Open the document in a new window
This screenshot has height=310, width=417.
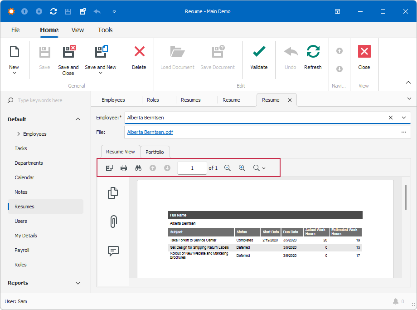coord(109,168)
